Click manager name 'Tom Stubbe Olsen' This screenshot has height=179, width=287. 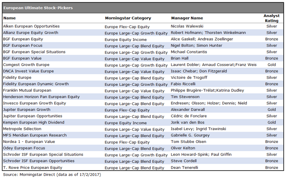(x=188, y=142)
